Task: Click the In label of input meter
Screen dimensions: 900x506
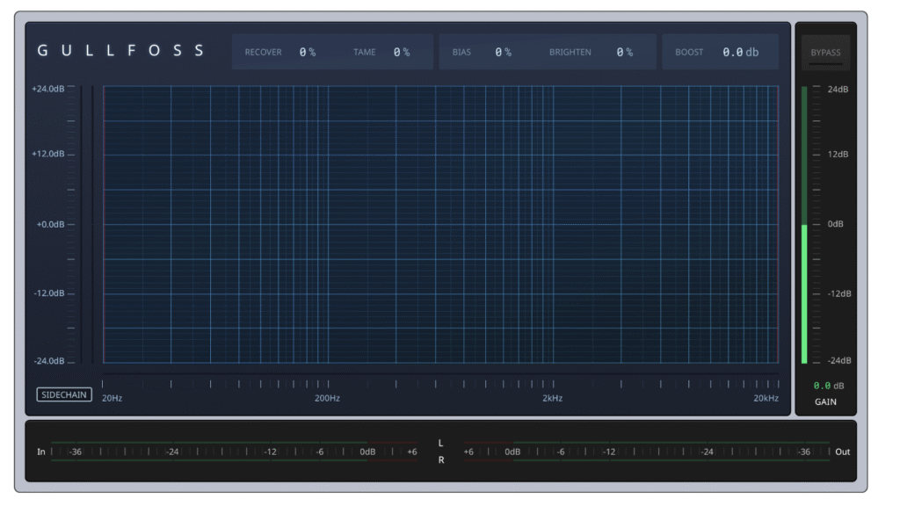Action: 40,452
